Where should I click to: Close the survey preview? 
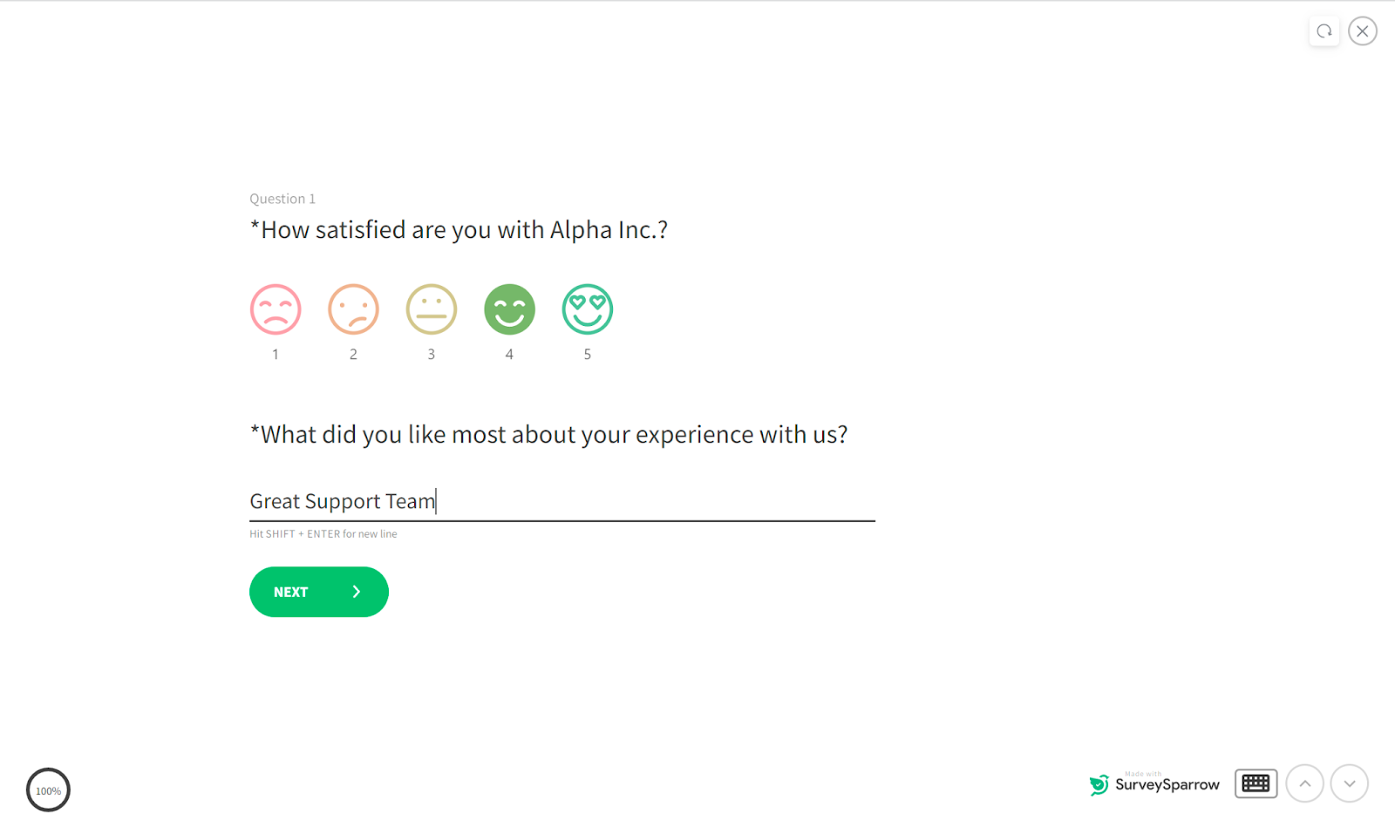pos(1362,31)
